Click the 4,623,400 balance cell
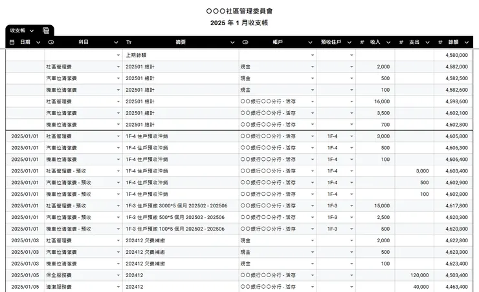 pos(453,264)
